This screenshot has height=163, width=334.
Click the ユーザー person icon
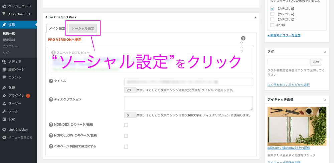click(x=4, y=103)
